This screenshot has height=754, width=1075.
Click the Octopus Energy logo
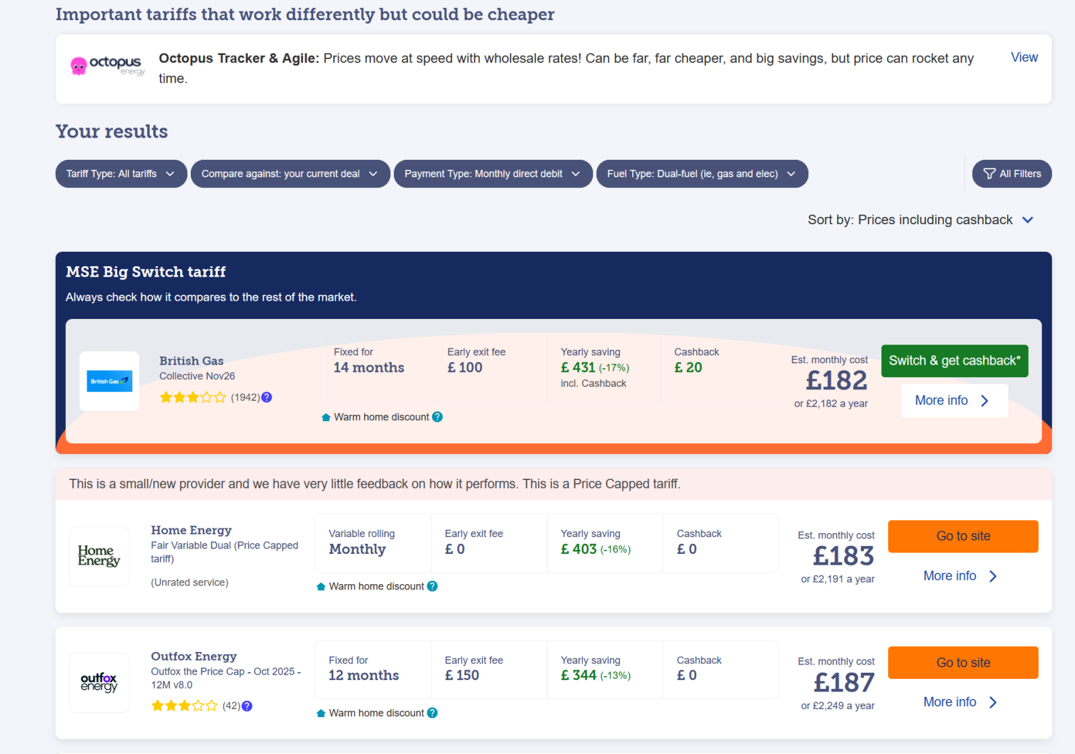pos(107,66)
